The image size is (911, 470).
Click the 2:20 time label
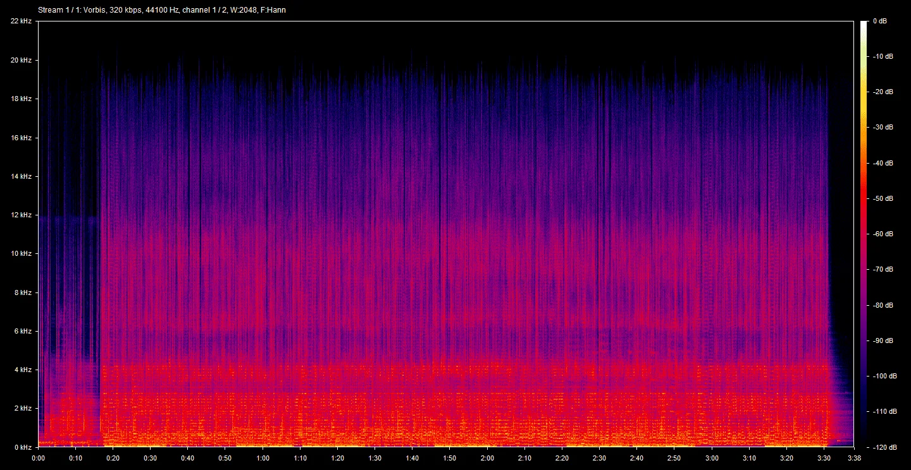pos(562,458)
